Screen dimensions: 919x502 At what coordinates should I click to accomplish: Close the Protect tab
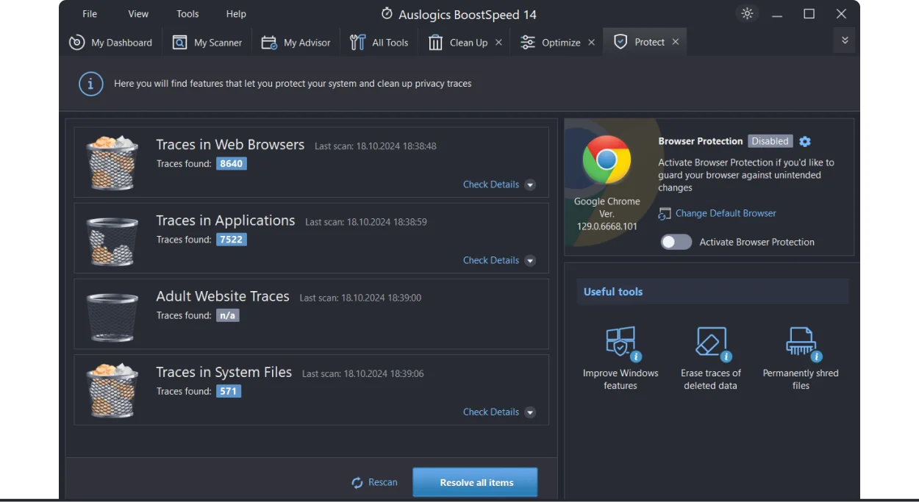coord(675,42)
